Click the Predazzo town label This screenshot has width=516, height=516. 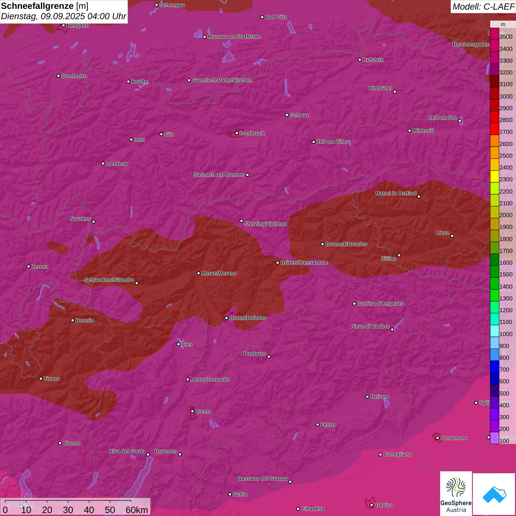tap(255, 353)
